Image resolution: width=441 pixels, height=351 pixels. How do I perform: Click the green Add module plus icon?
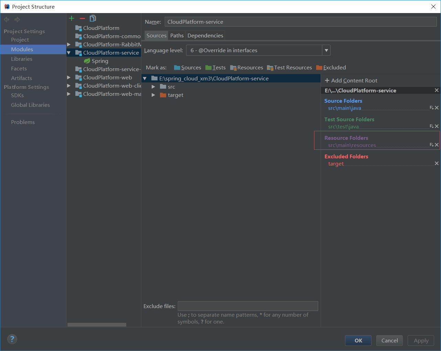coord(72,18)
